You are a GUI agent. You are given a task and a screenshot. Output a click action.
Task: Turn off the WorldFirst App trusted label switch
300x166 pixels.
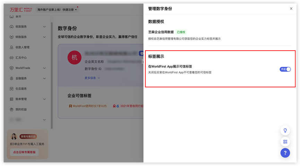(x=285, y=69)
